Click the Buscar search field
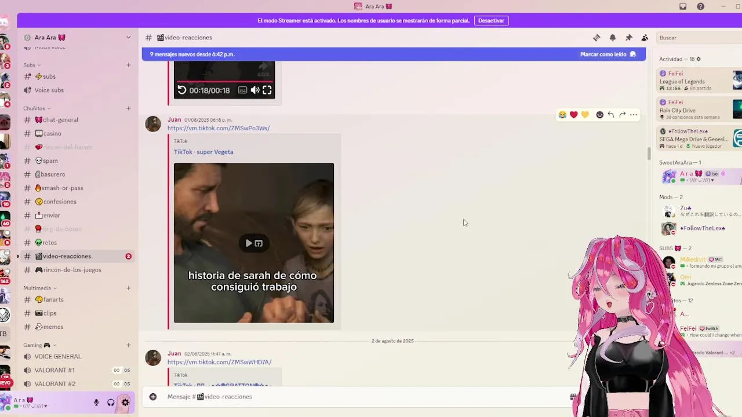Screen dimensions: 742x417 (x=699, y=38)
